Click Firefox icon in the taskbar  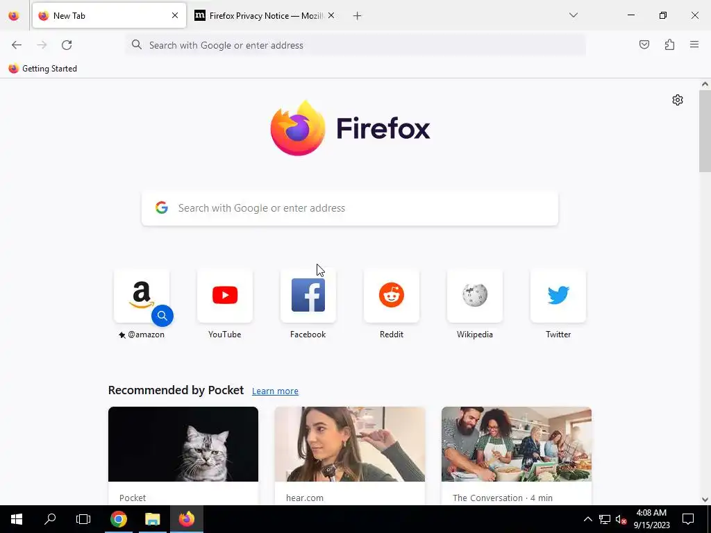(186, 519)
